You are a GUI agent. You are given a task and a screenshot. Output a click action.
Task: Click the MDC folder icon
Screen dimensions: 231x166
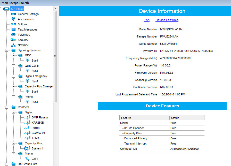click(20, 55)
